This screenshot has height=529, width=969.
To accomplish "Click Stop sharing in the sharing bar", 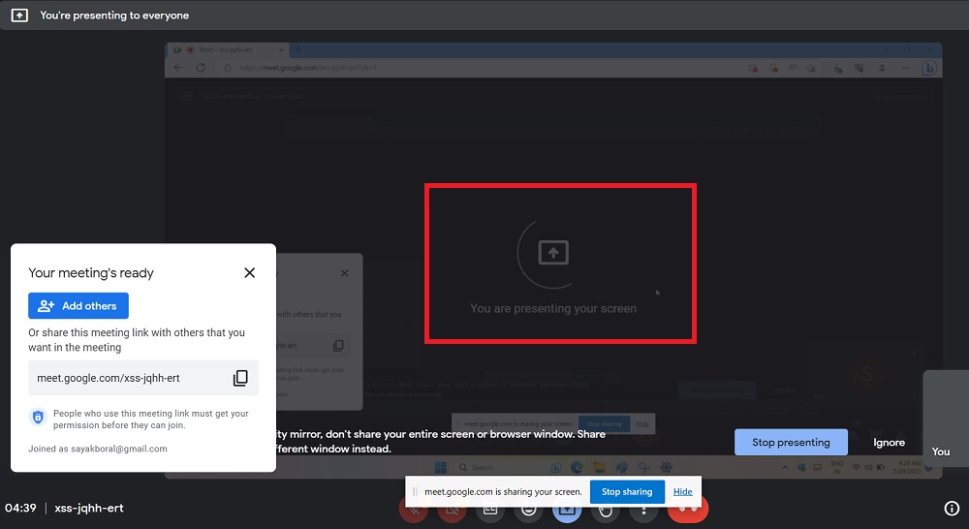I will tap(627, 492).
